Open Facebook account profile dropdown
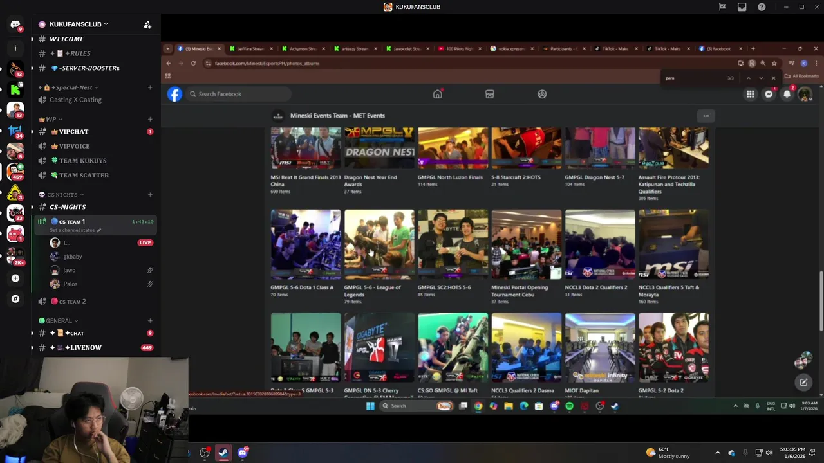 [805, 94]
